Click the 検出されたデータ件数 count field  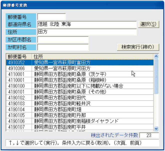tap(149, 135)
